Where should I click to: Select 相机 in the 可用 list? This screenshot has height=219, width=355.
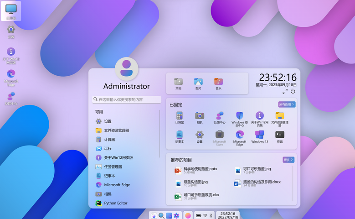[x=126, y=194]
